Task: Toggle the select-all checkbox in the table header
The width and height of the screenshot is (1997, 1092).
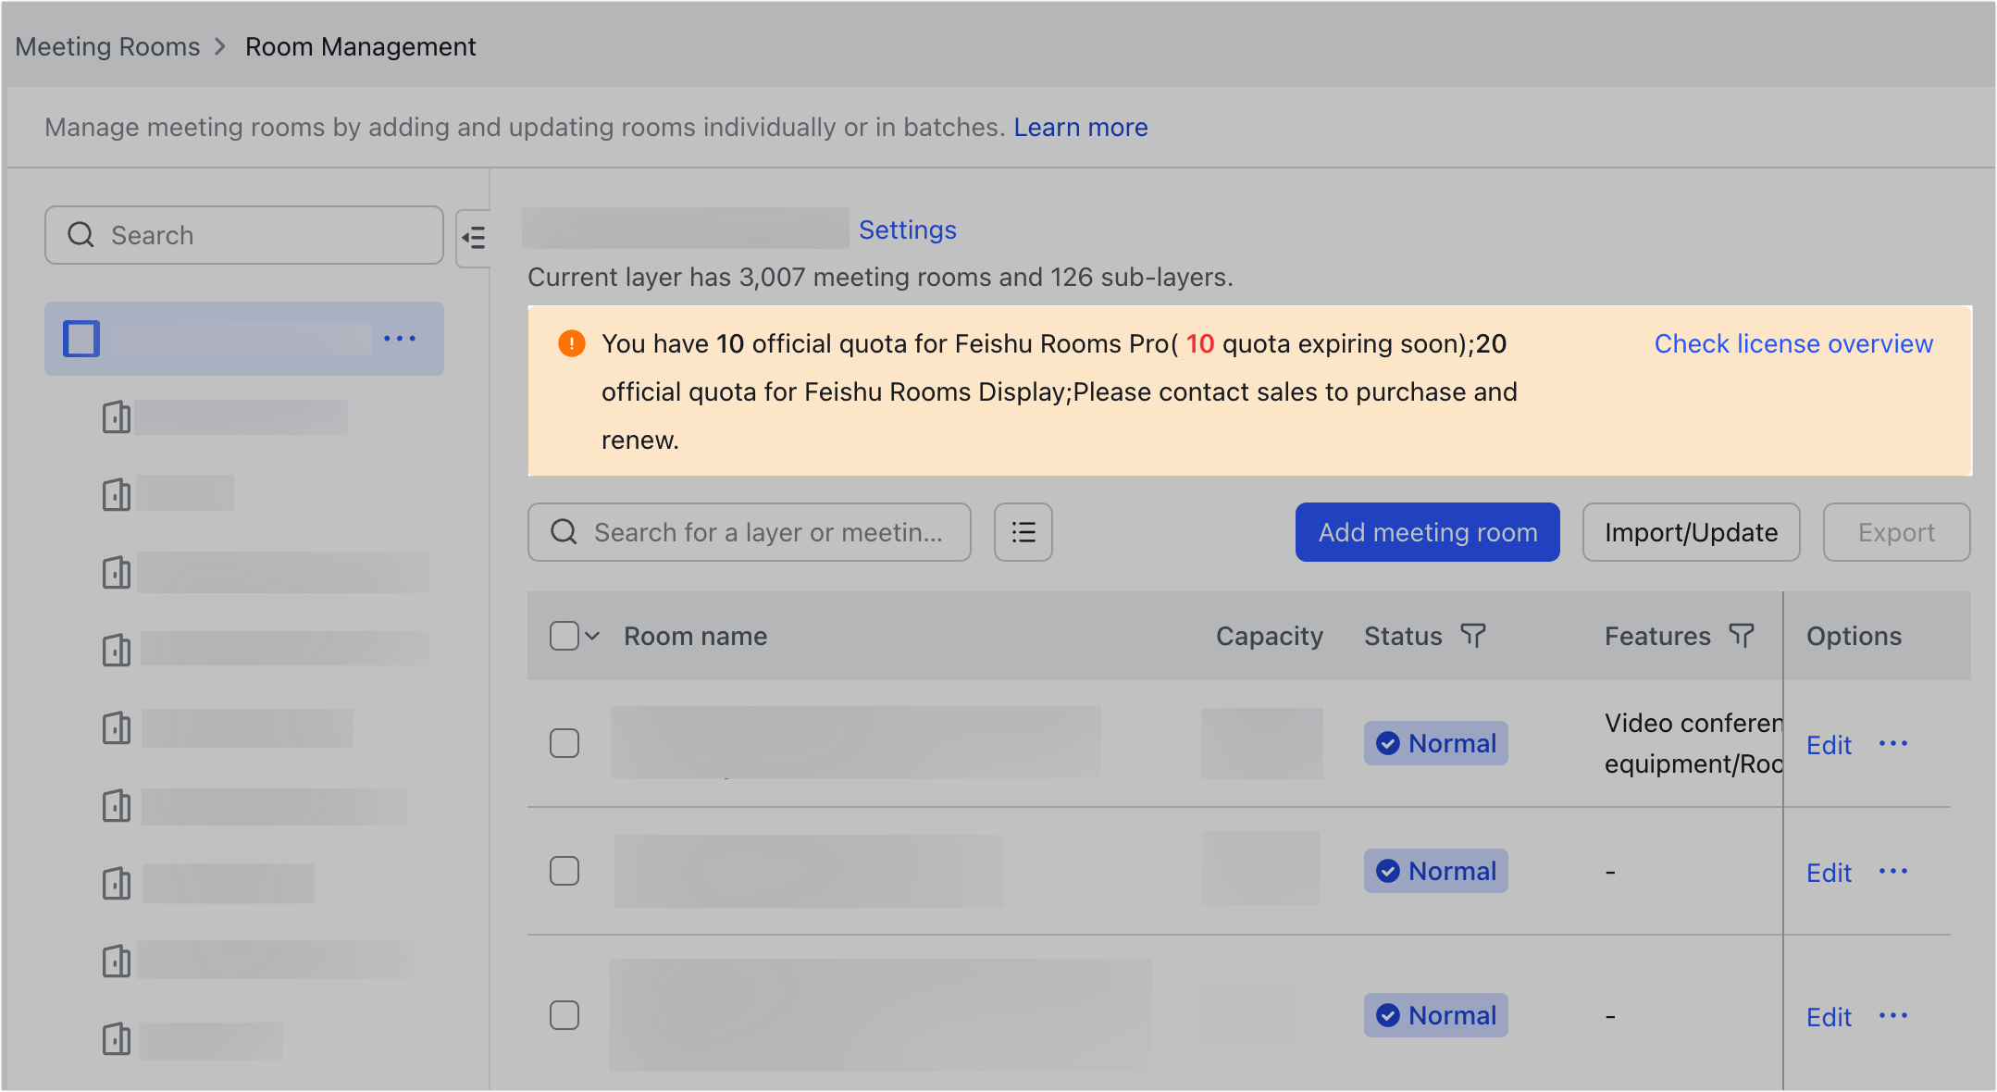Action: [564, 636]
